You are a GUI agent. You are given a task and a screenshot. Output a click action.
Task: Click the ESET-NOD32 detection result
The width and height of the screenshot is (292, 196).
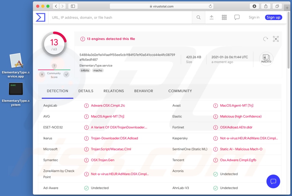(119, 127)
